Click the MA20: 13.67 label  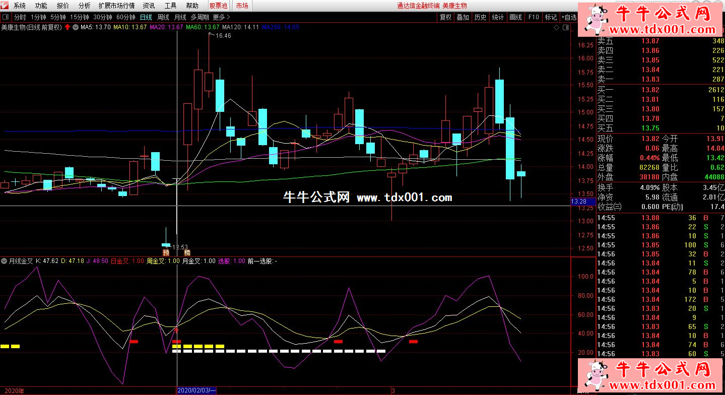coord(167,27)
